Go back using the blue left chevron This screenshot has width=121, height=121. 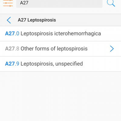point(9,20)
